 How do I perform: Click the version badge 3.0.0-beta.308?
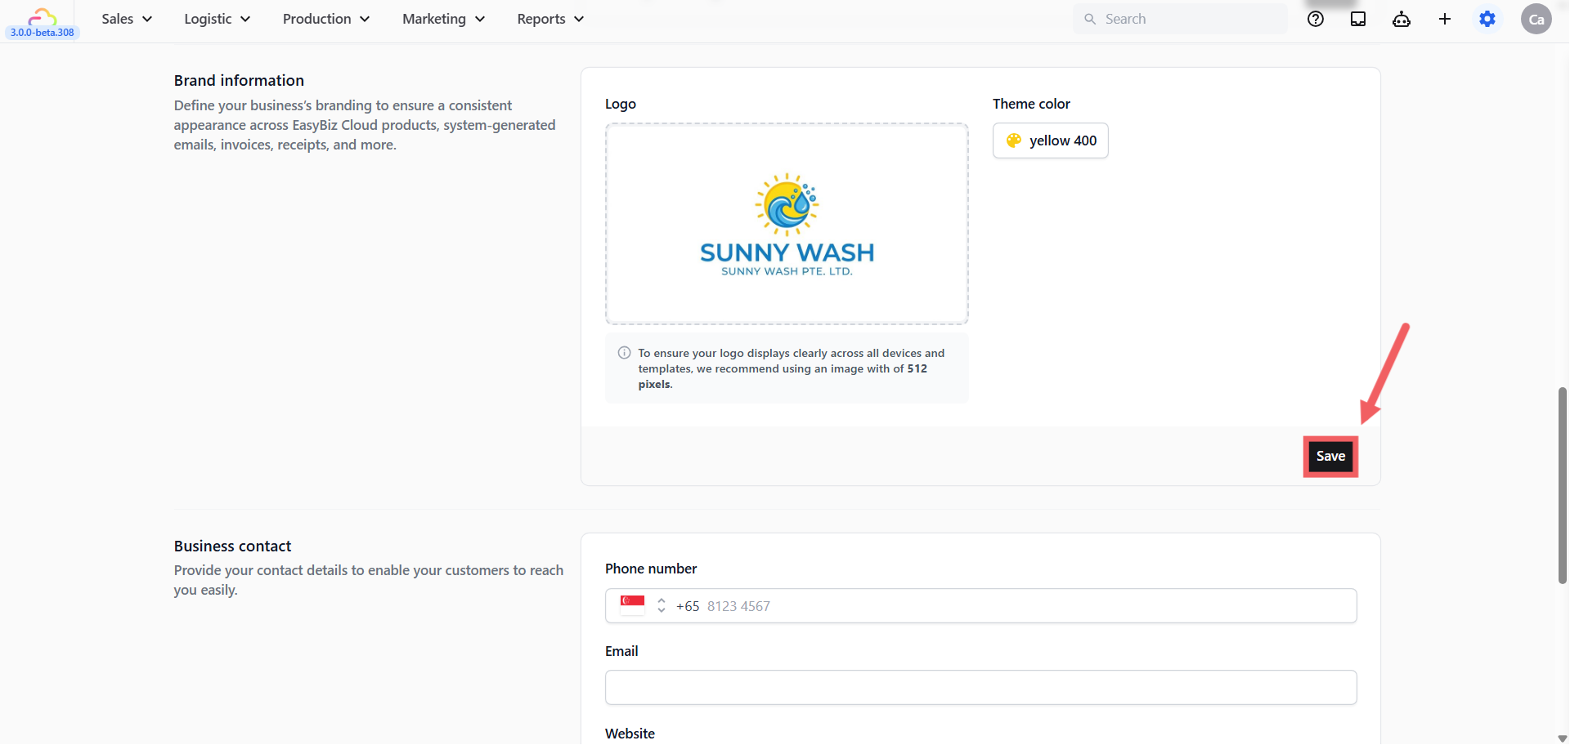(43, 33)
